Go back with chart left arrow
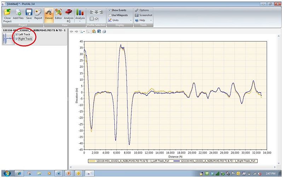Viewport: 283px width, 178px height. (71, 31)
